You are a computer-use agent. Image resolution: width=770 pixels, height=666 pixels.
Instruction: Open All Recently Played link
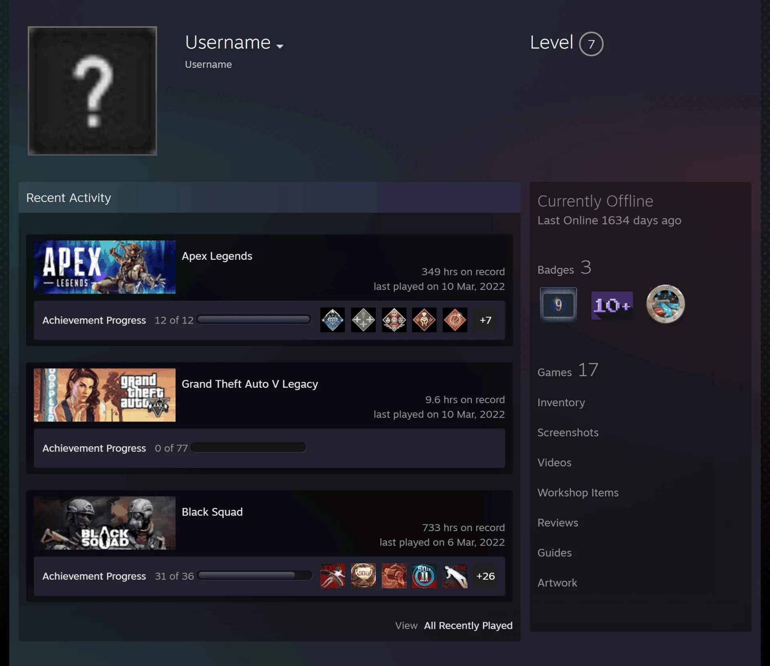point(468,625)
